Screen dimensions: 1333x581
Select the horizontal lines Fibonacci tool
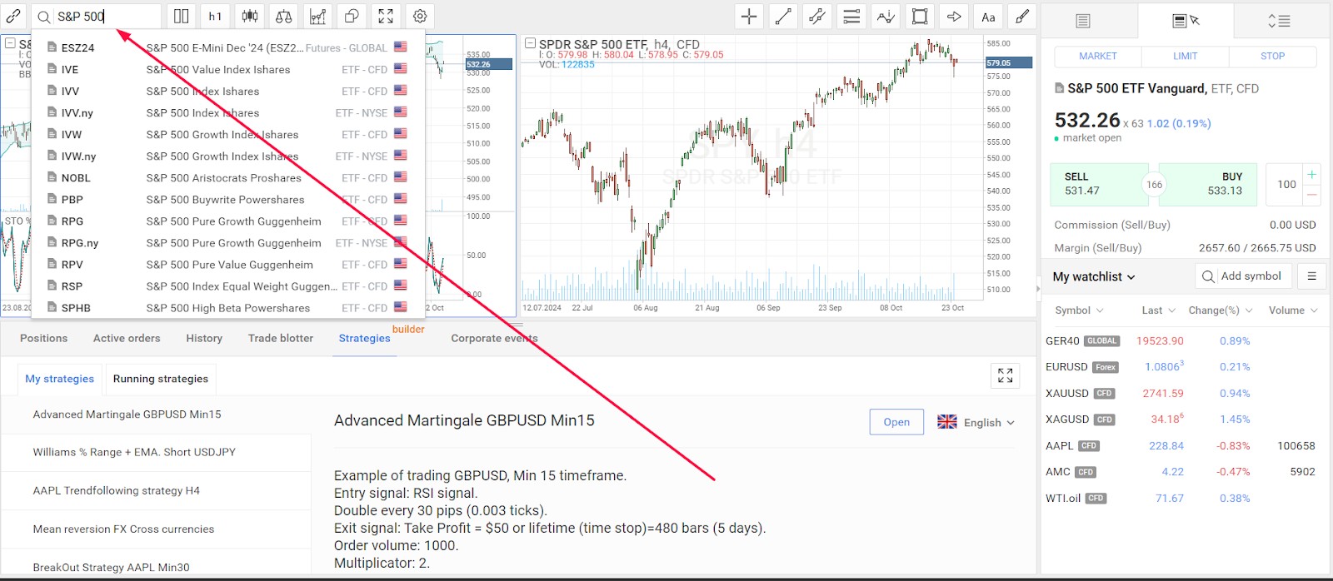click(x=851, y=16)
